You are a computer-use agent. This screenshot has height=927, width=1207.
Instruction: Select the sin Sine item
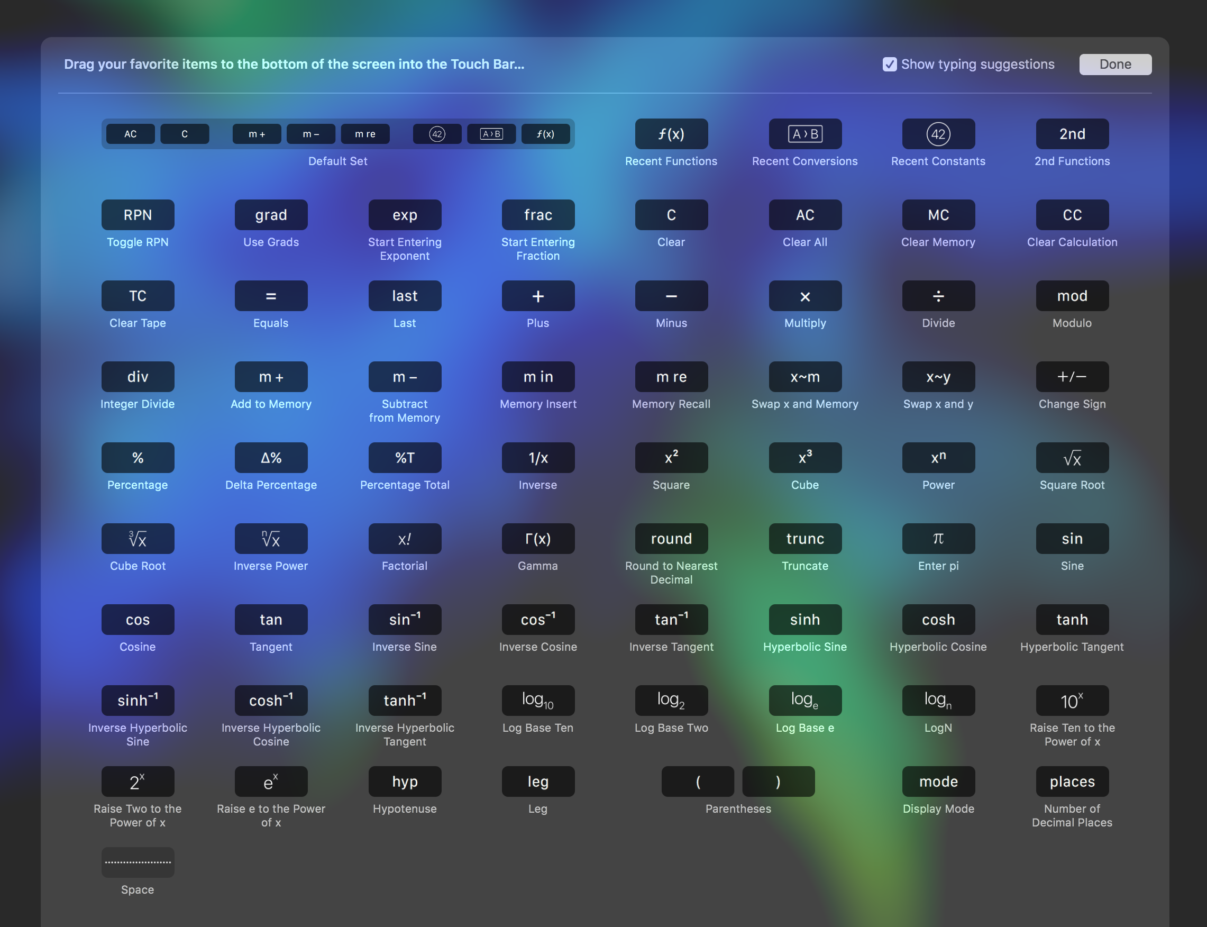click(x=1072, y=539)
